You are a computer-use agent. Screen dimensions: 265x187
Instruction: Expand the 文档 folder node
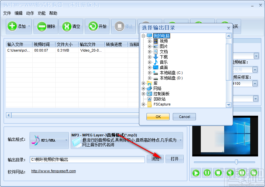[149, 52]
